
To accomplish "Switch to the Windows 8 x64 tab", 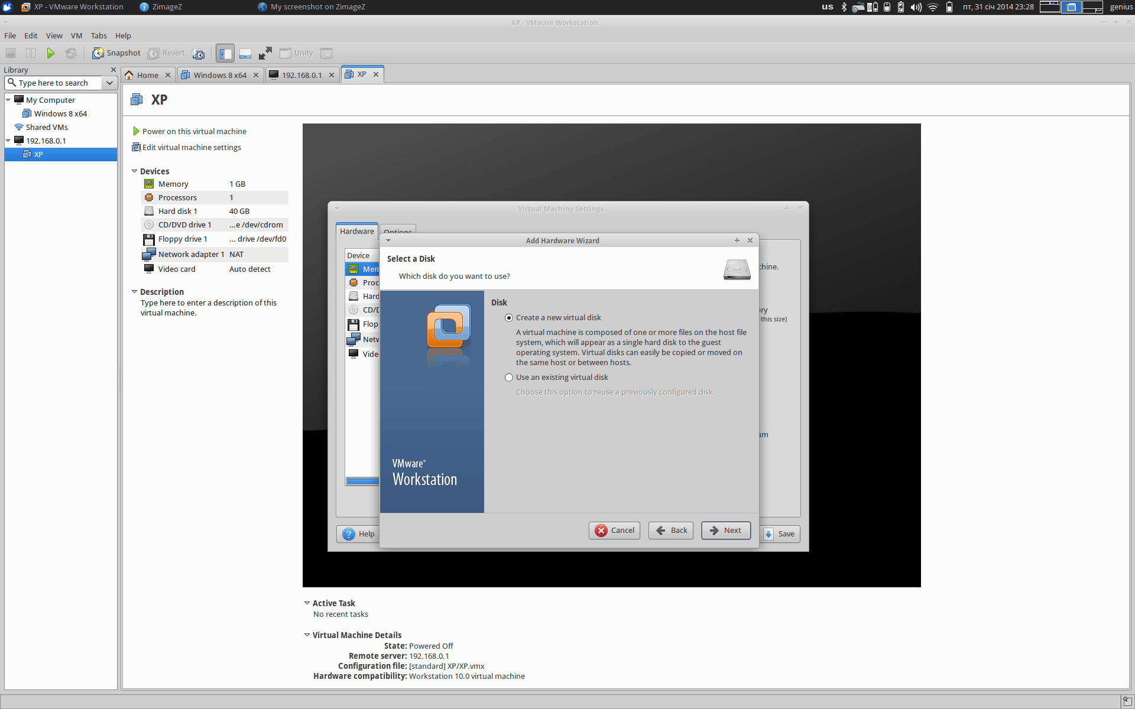I will 219,75.
